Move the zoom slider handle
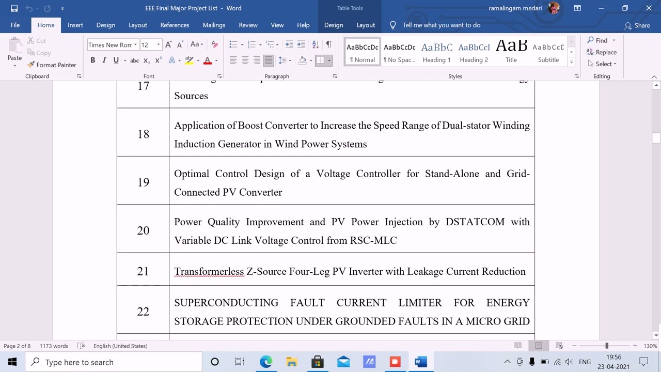 [607, 346]
